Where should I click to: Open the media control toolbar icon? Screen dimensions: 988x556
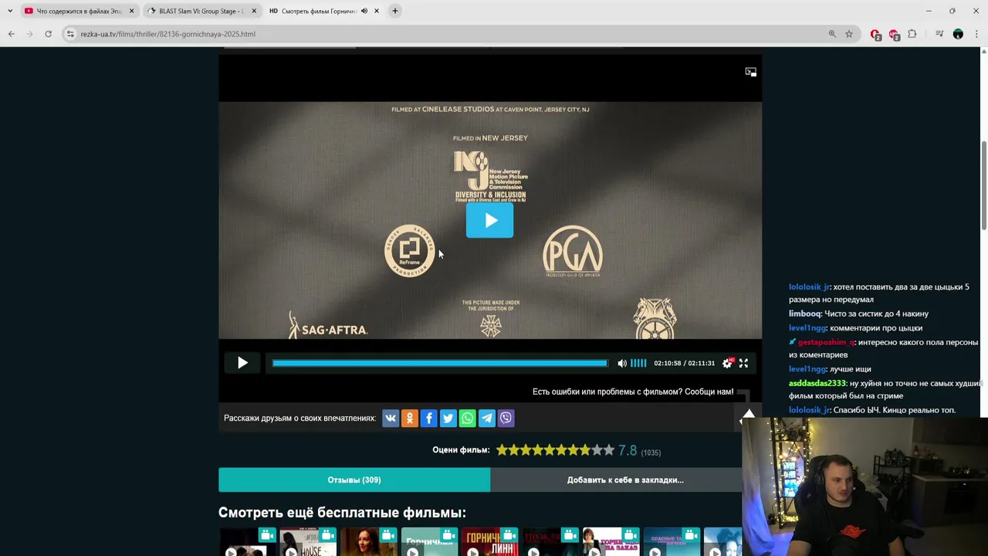pyautogui.click(x=939, y=34)
